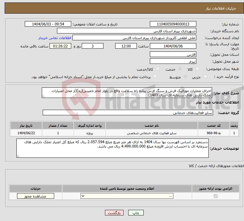The image size is (244, 221).
Task: Click the کد خدمت column header
Action: pyautogui.click(x=214, y=126)
